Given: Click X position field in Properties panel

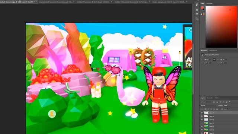Looking at the screenshot, I should coord(207,63).
